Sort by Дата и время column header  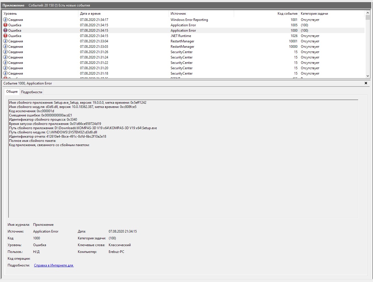coord(123,14)
